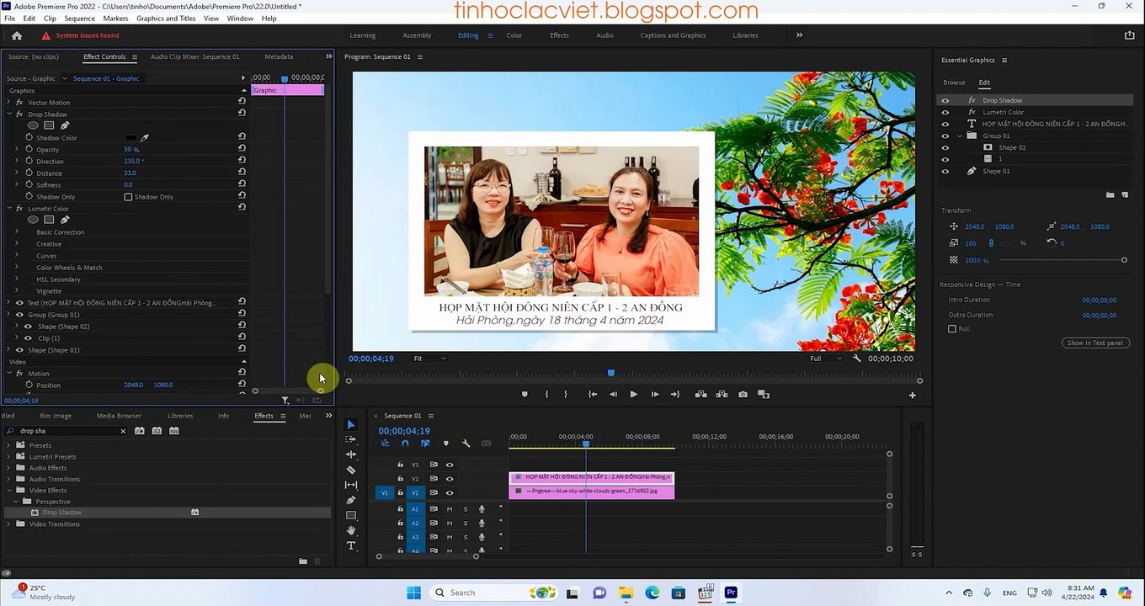Toggle V3 track output eye

click(x=450, y=465)
